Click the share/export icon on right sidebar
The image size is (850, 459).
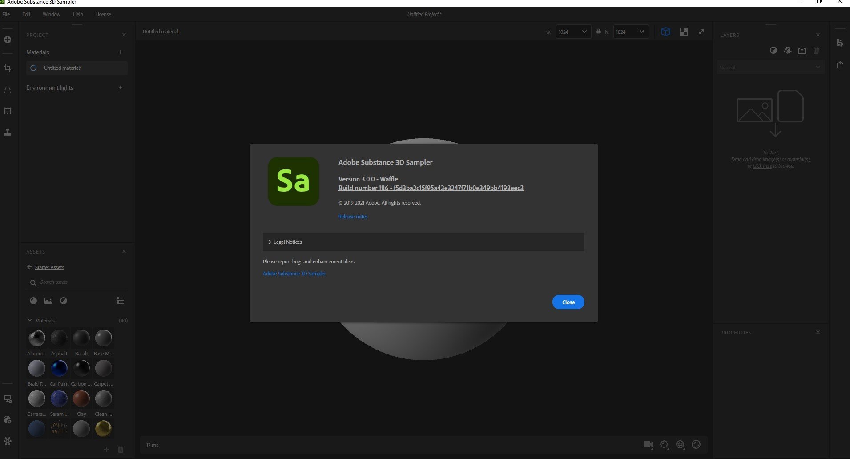(x=840, y=64)
